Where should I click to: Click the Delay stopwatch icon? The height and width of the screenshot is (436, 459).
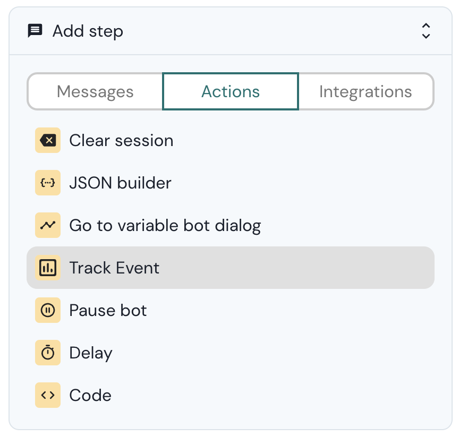[48, 353]
